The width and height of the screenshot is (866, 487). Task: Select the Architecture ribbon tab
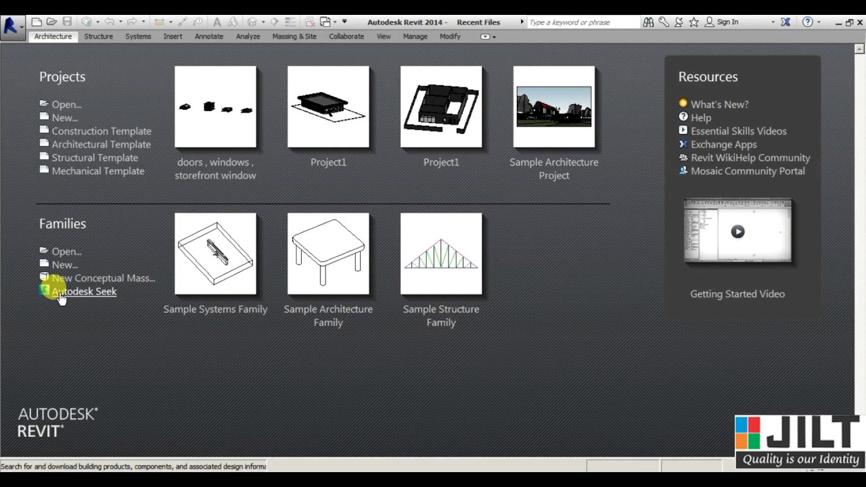click(x=53, y=37)
